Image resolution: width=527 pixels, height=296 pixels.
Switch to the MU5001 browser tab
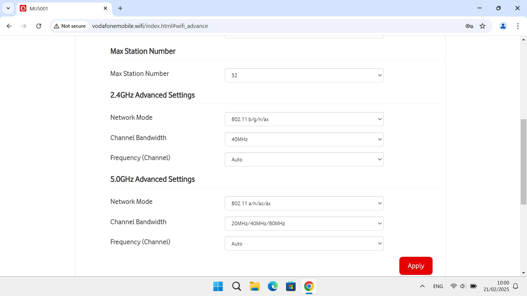click(x=60, y=8)
